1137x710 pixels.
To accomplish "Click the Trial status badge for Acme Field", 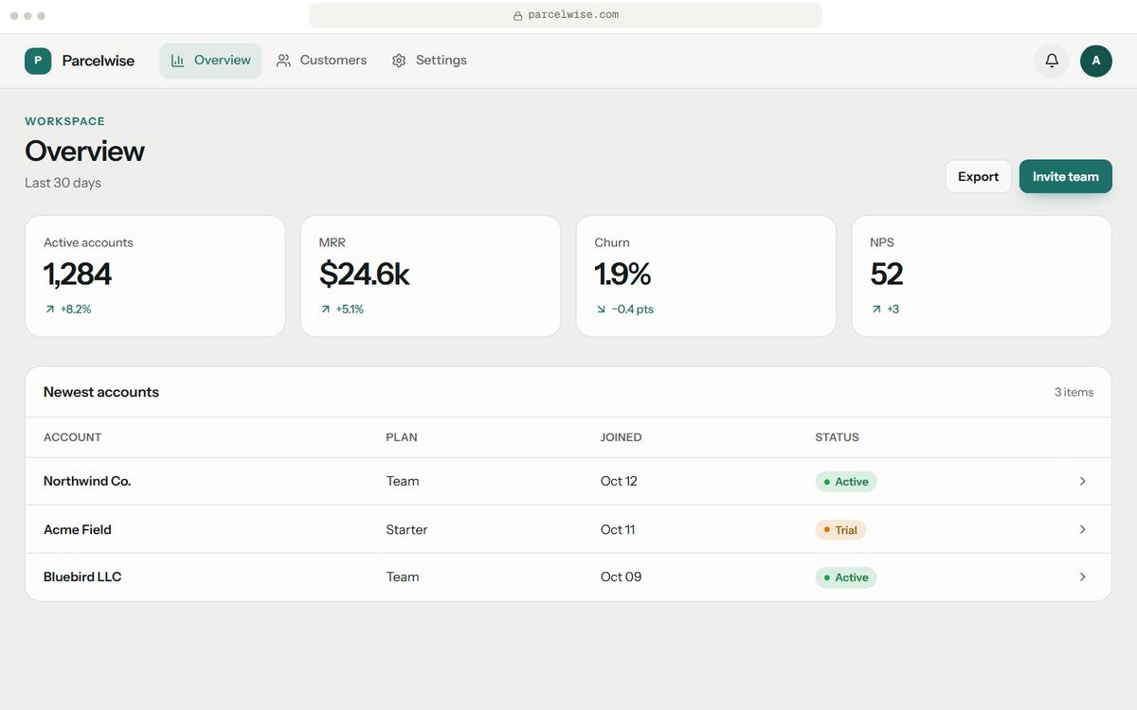I will (x=840, y=530).
